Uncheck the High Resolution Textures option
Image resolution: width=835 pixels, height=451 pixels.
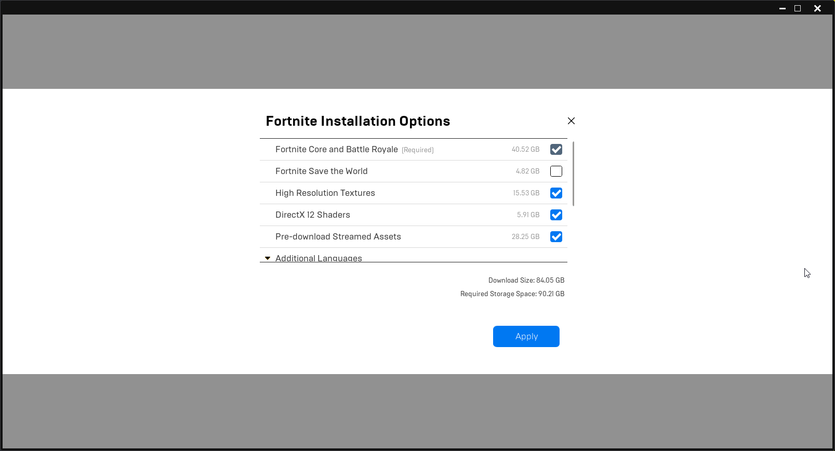click(x=556, y=193)
